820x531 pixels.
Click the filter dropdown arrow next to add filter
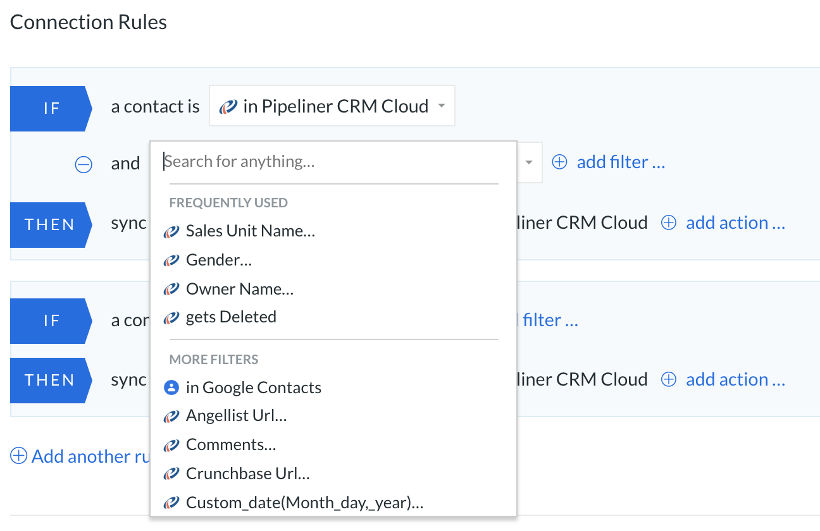528,162
